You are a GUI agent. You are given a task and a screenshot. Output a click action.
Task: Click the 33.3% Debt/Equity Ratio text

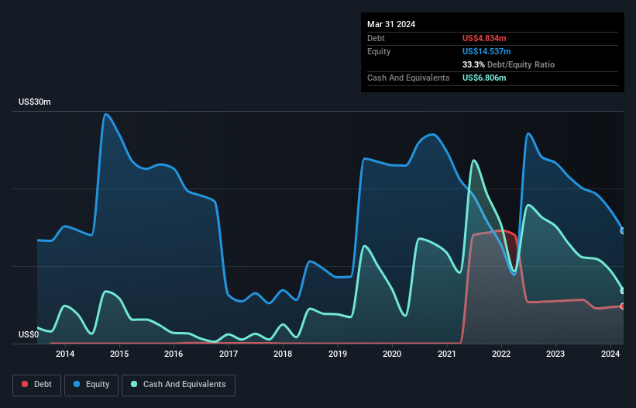pyautogui.click(x=508, y=64)
